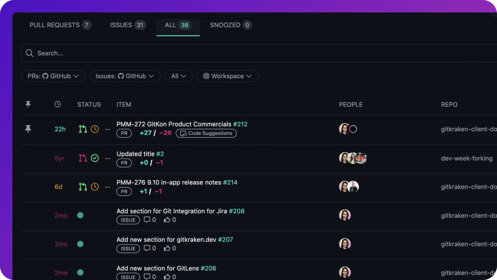497x280 pixels.
Task: Click the green open-issue dot on #206 row
Action: (80, 273)
